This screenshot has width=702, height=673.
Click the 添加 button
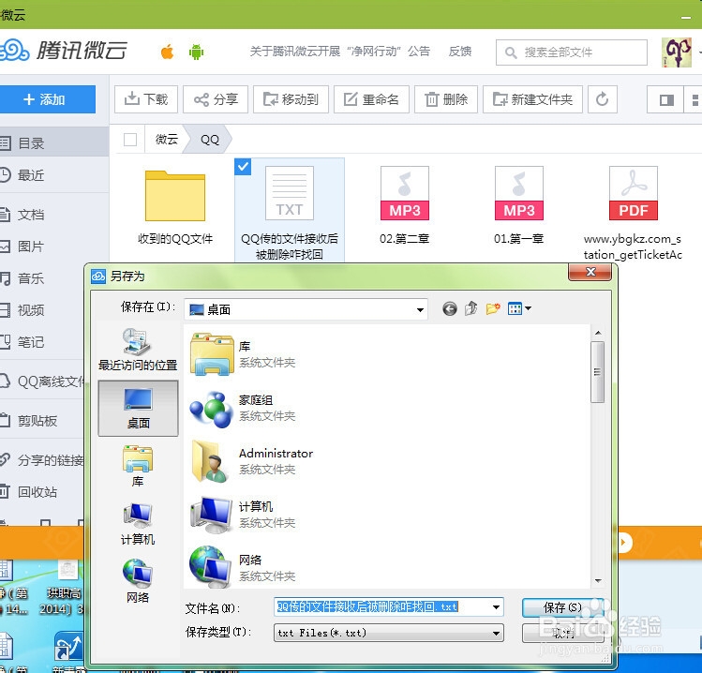(x=48, y=99)
